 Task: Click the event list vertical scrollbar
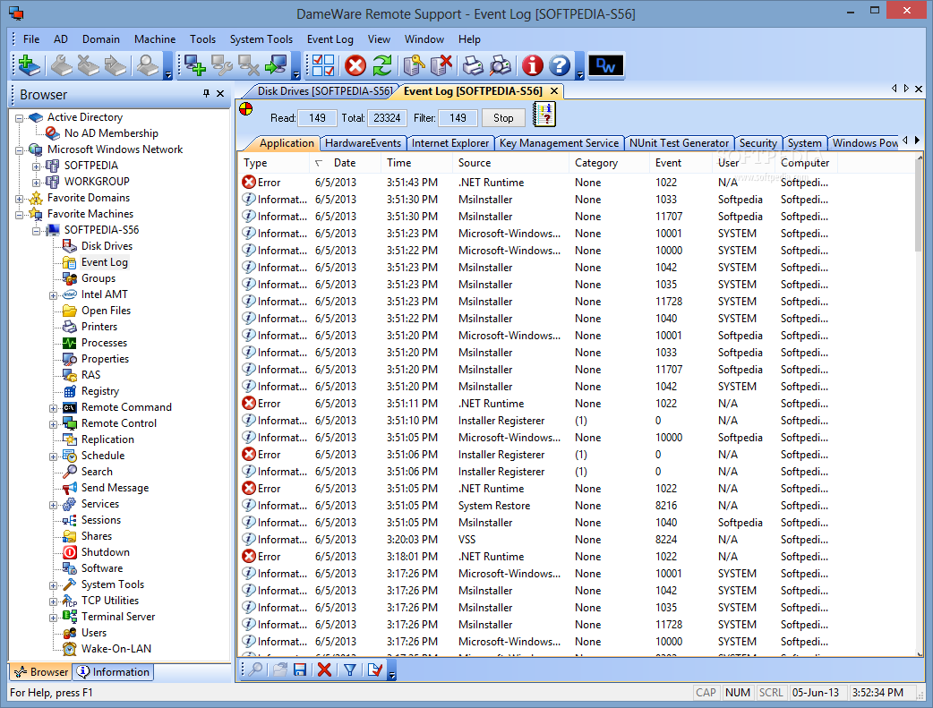pyautogui.click(x=918, y=404)
